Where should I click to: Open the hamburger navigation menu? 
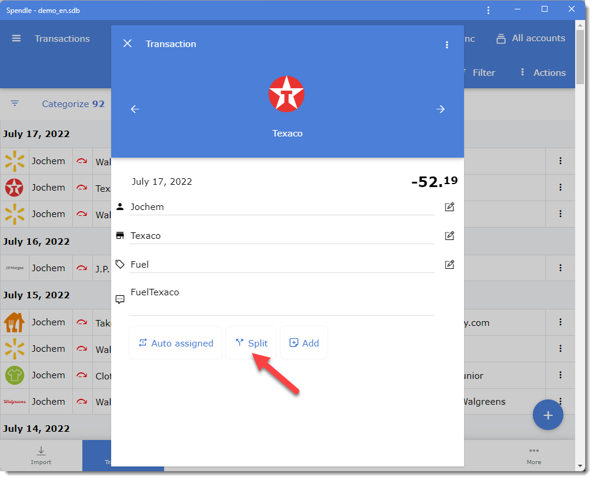[16, 38]
